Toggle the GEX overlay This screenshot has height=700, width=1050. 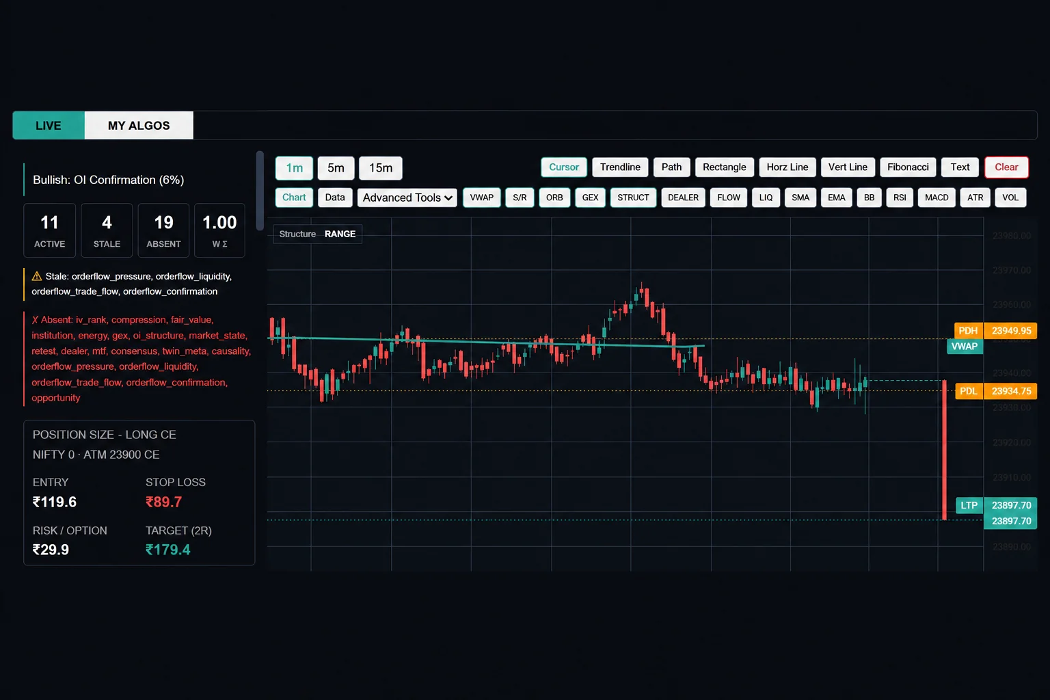click(x=590, y=198)
